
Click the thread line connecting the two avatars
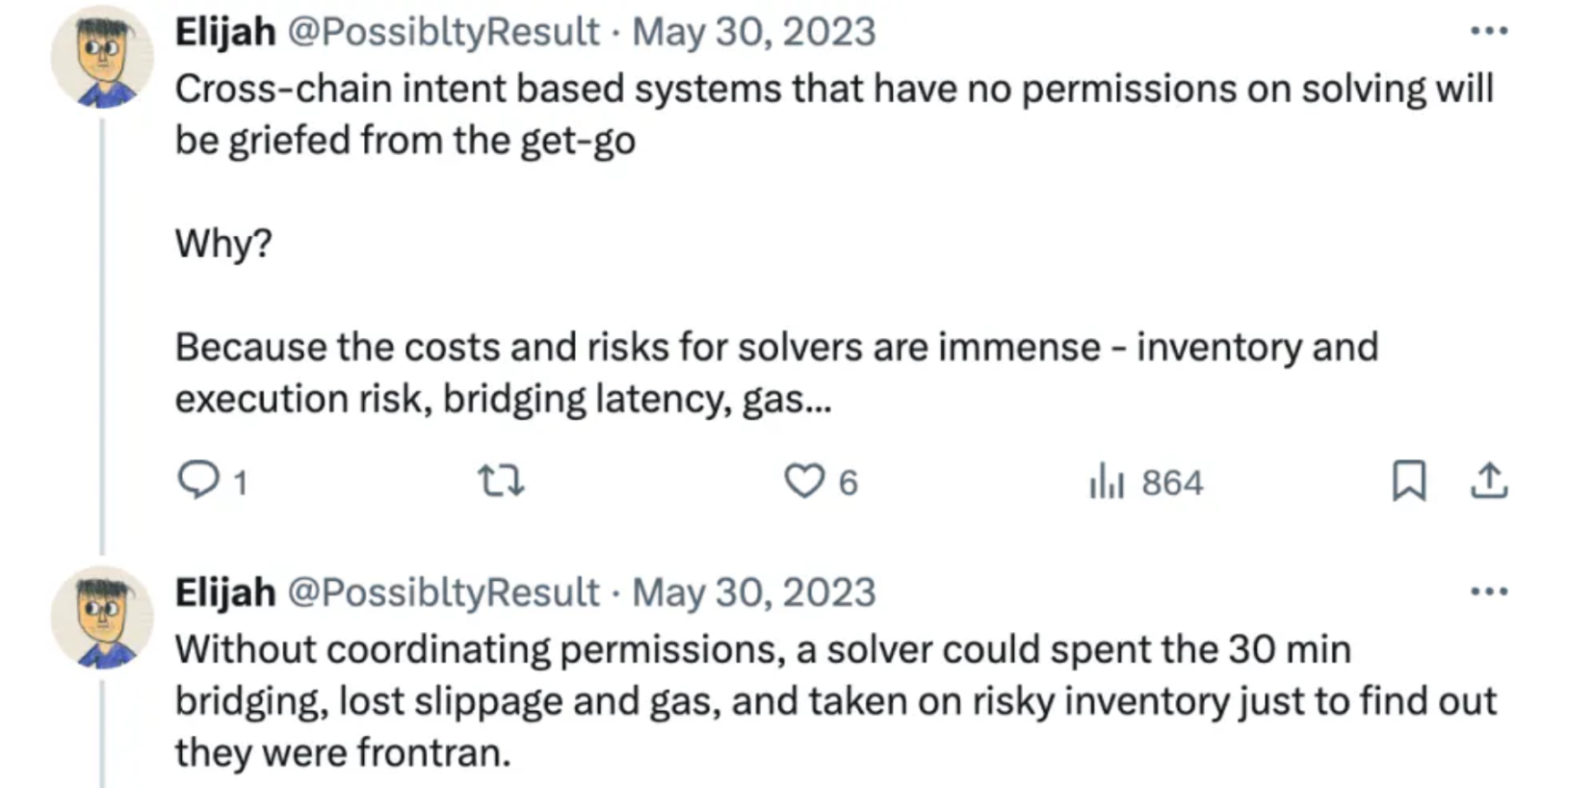pyautogui.click(x=102, y=337)
